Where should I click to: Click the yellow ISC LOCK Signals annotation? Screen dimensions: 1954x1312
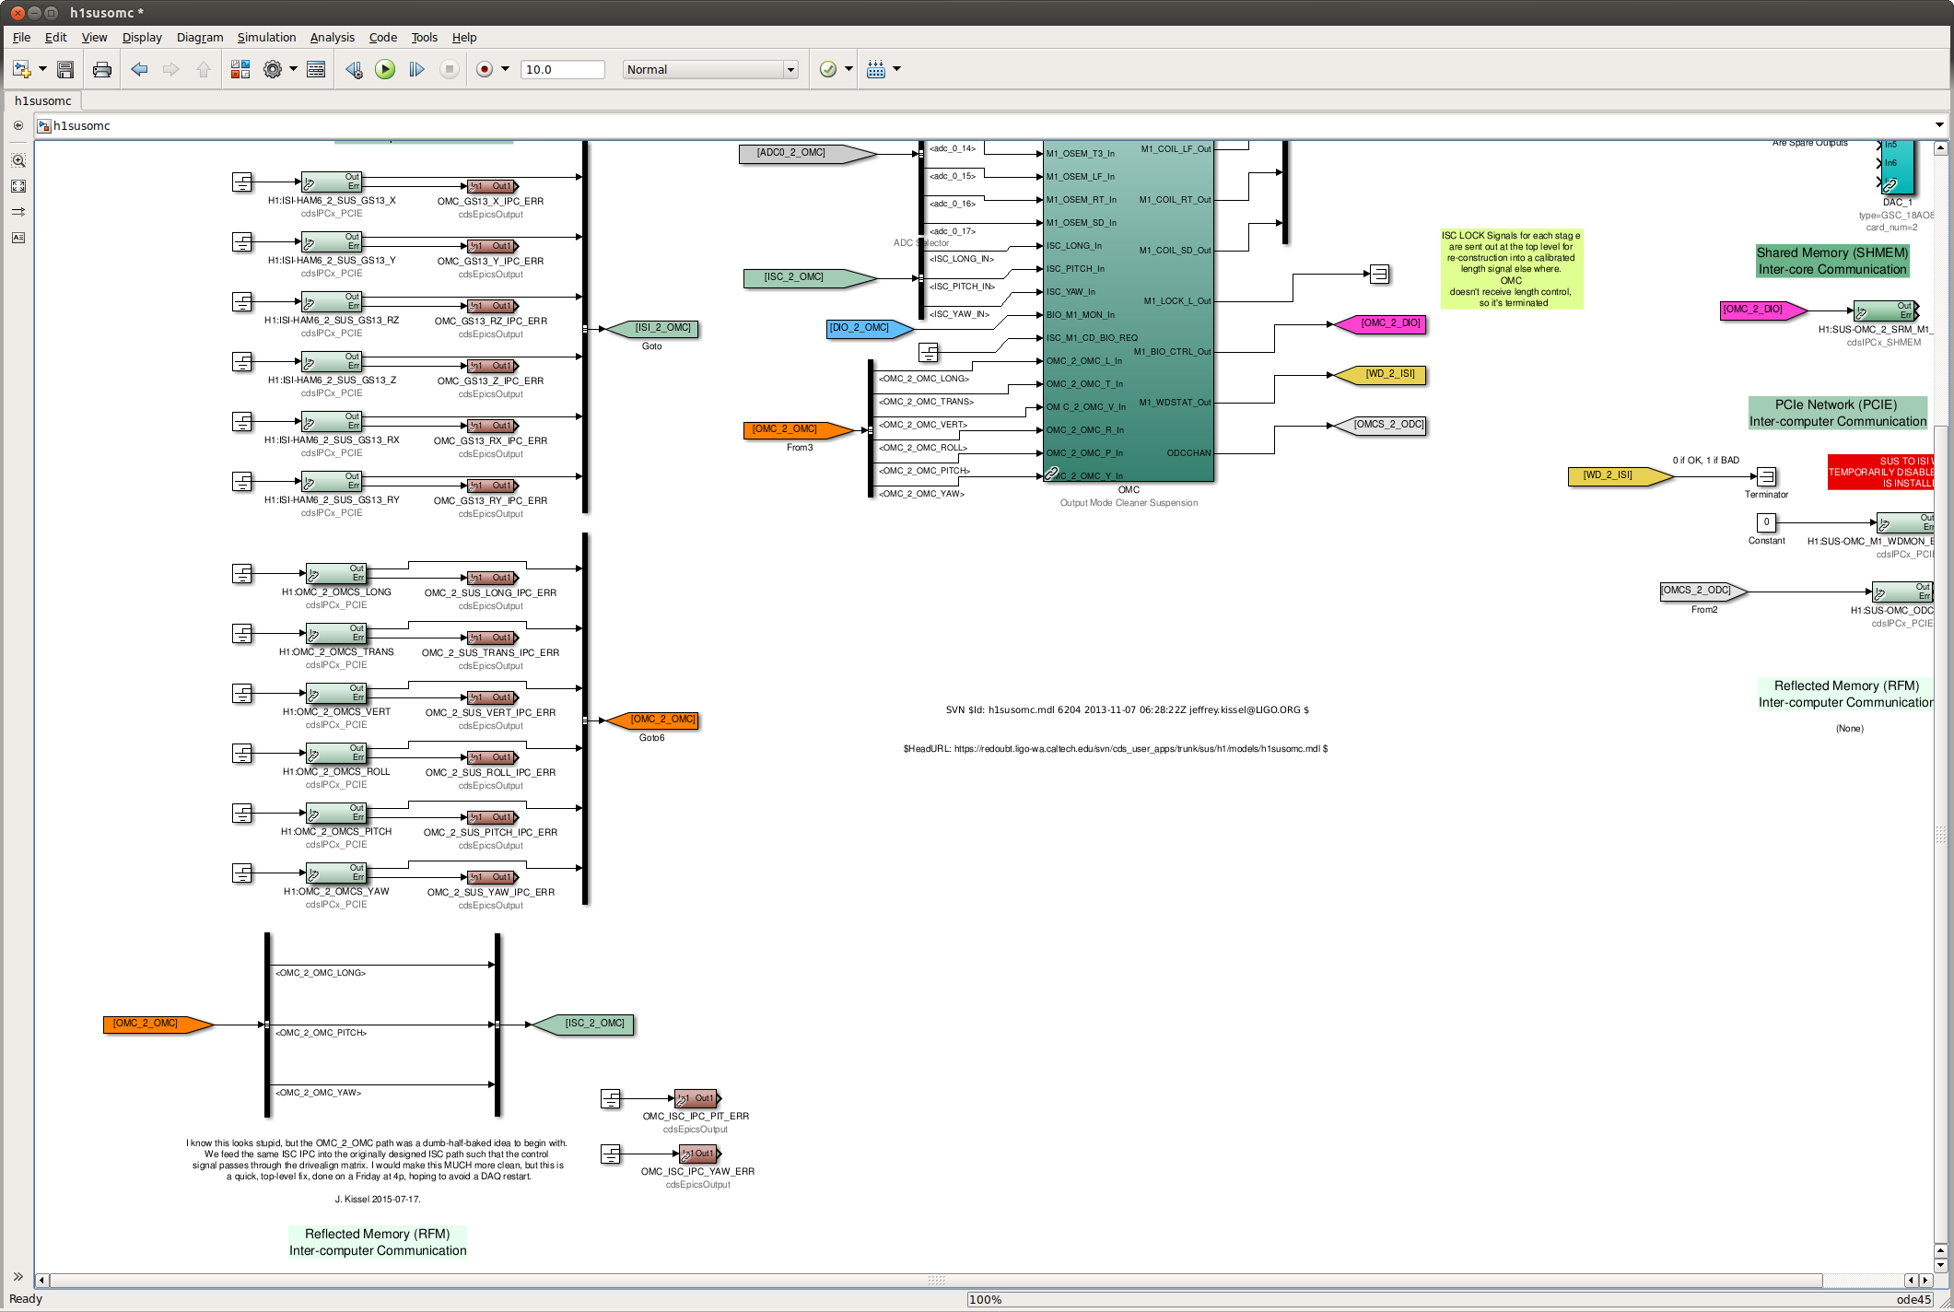[1512, 269]
